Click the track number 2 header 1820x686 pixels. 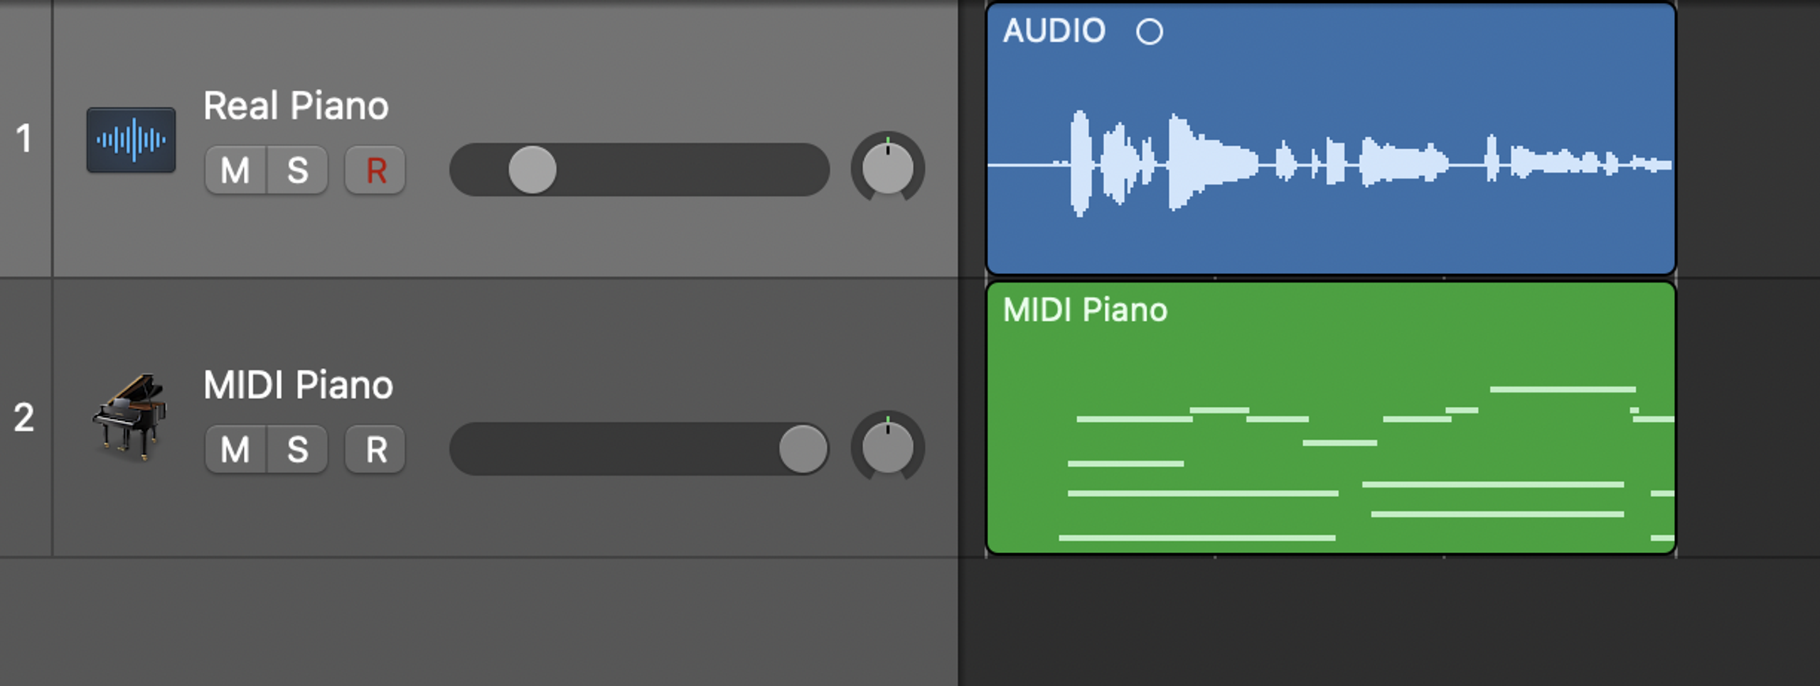[x=25, y=419]
